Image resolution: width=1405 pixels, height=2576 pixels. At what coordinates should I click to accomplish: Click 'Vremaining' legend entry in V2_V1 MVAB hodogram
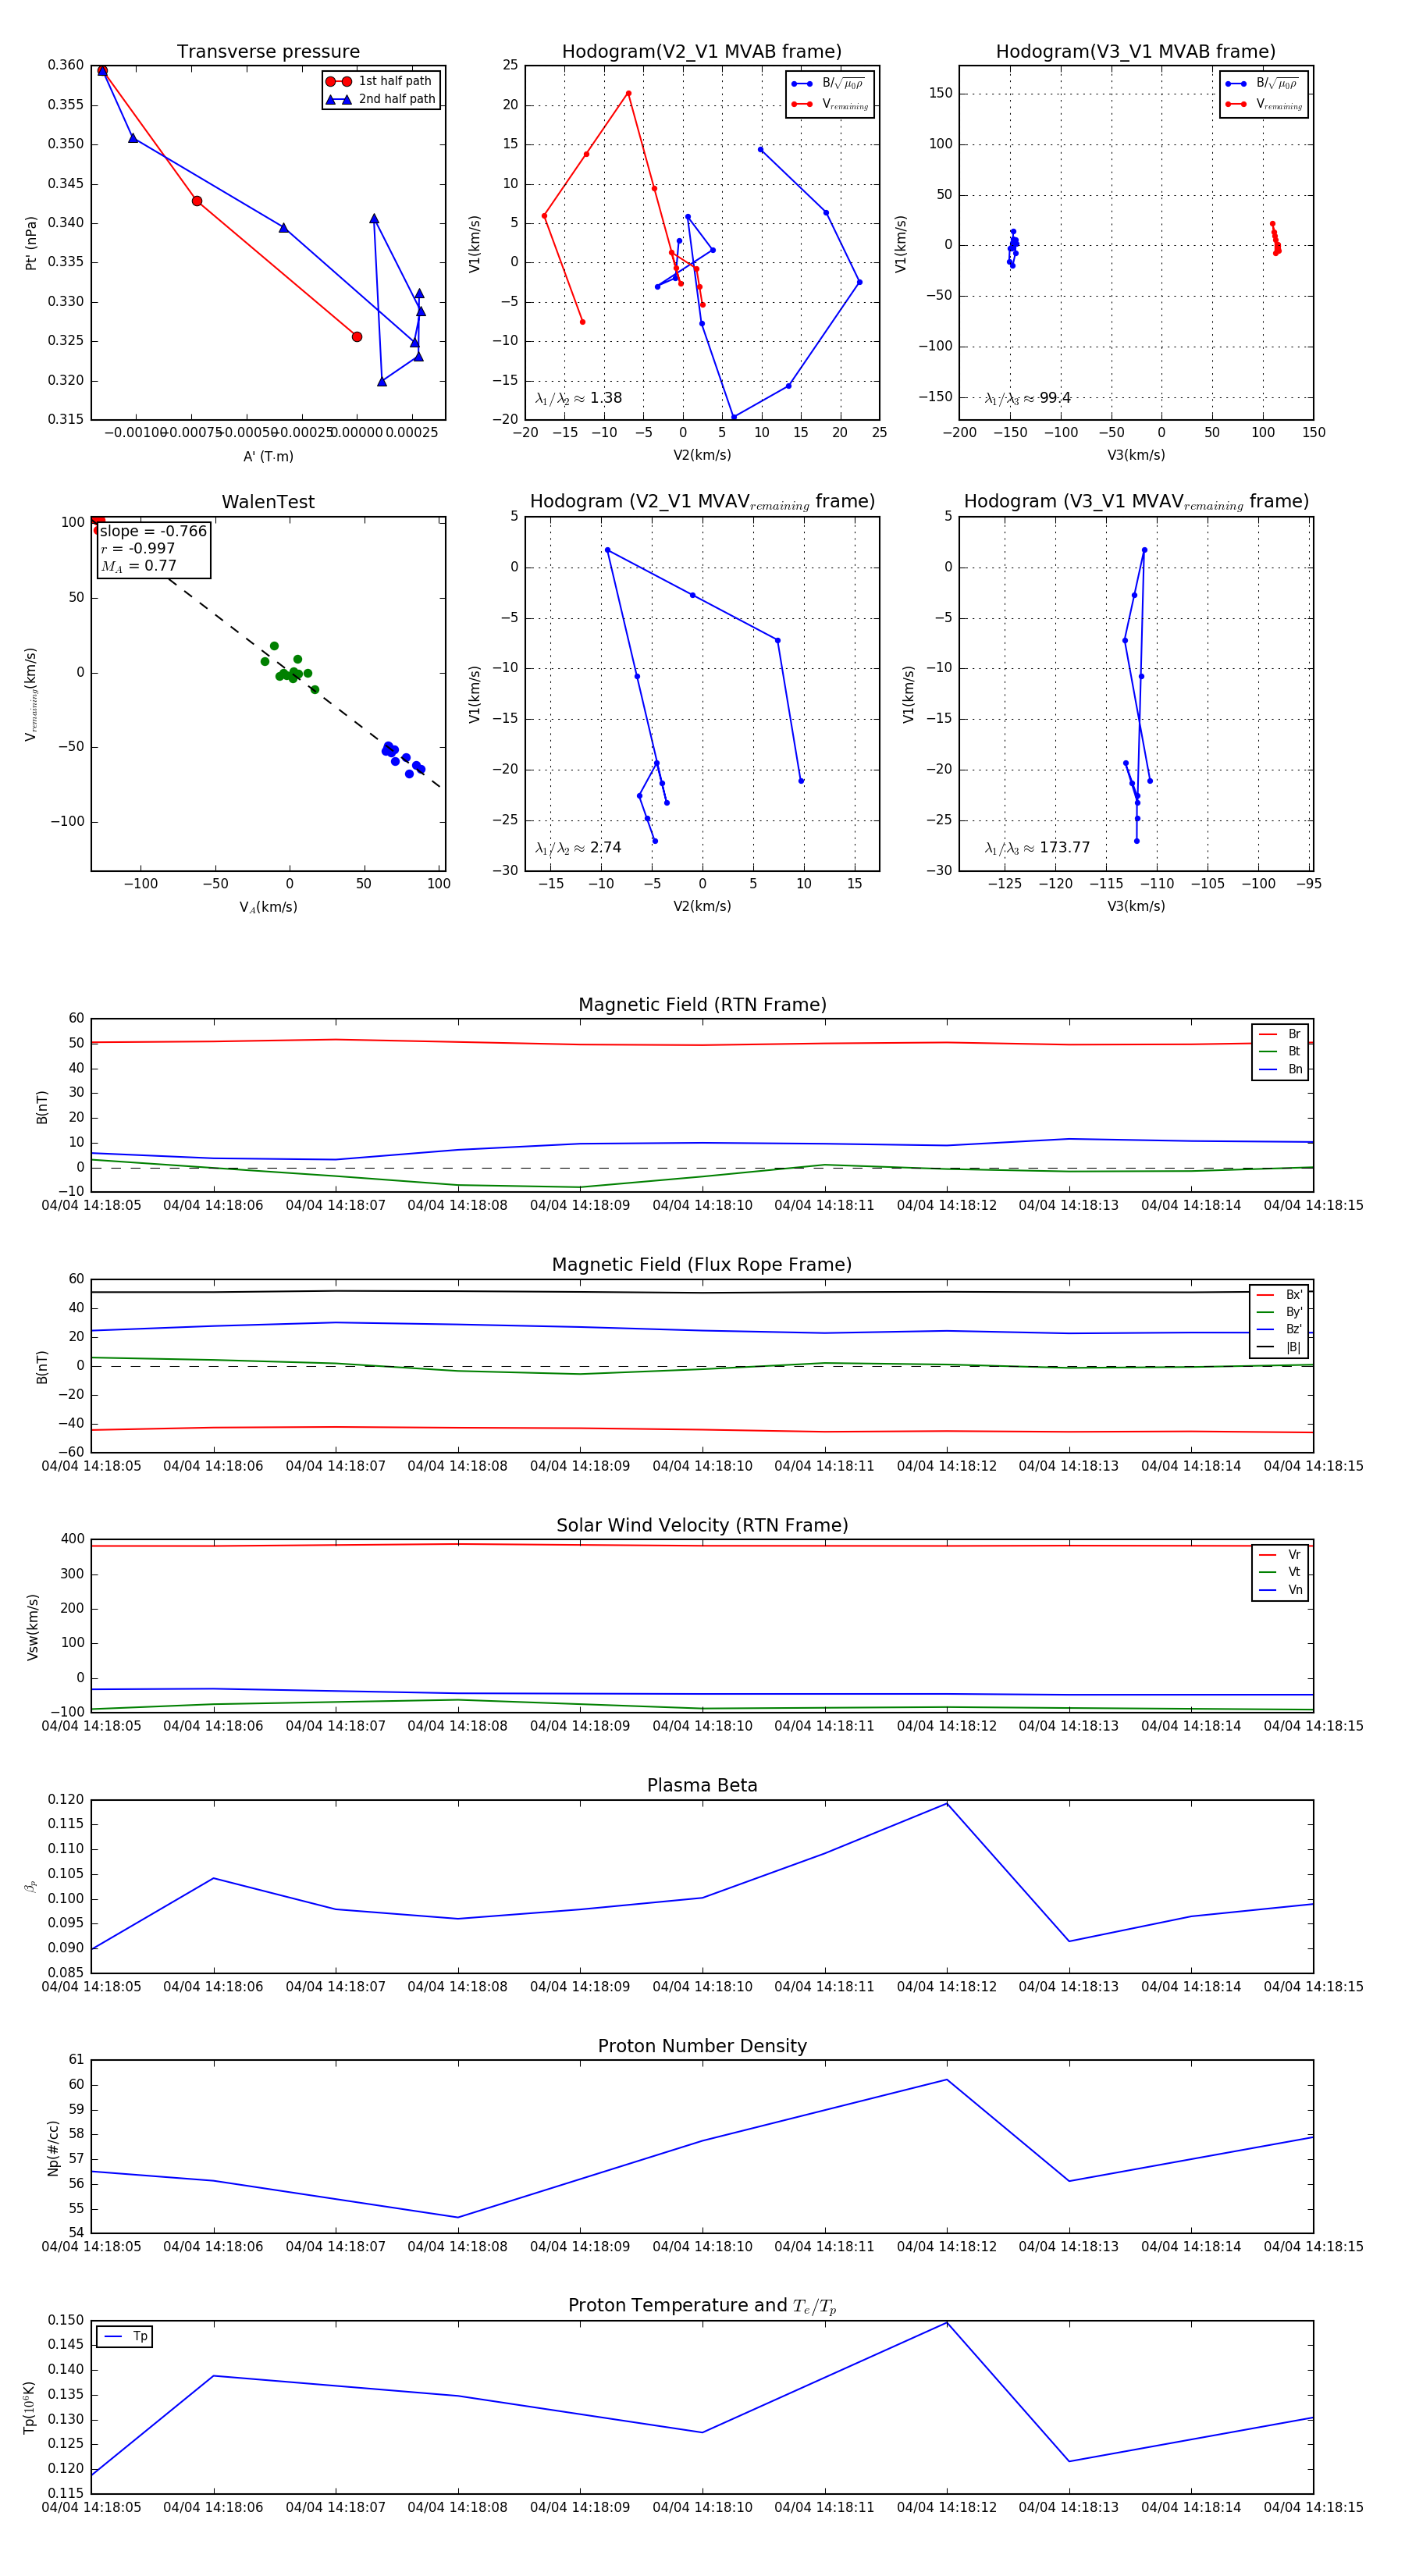pos(830,104)
